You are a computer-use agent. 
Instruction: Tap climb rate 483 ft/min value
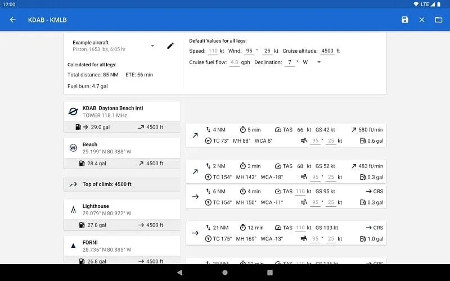click(x=371, y=166)
